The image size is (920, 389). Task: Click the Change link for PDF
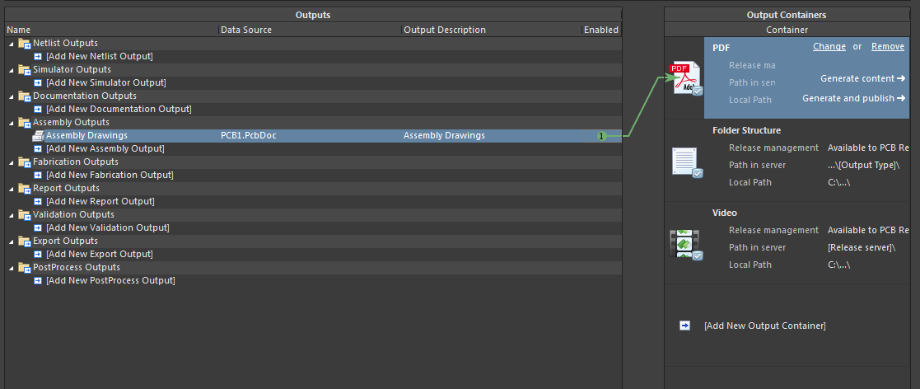829,47
